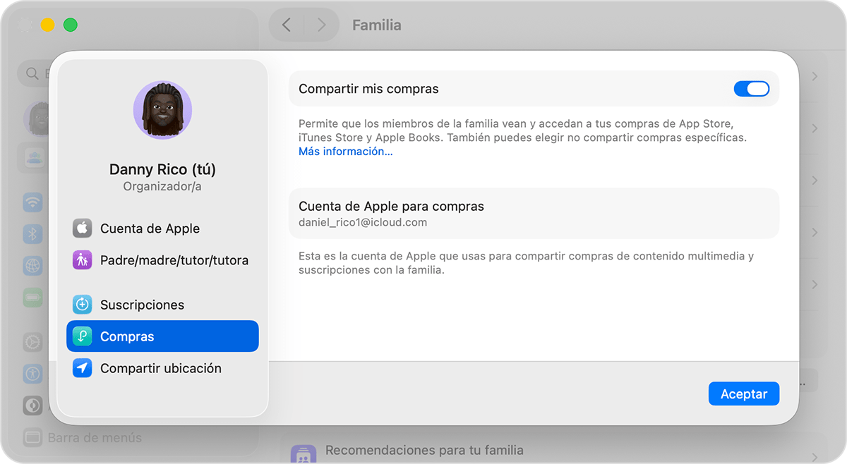Click the green battery icon in sidebar

click(x=33, y=297)
